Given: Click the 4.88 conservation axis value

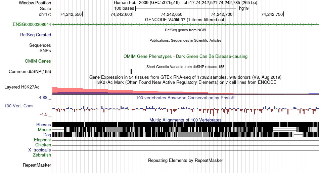Looking at the screenshot, I should [43, 98].
